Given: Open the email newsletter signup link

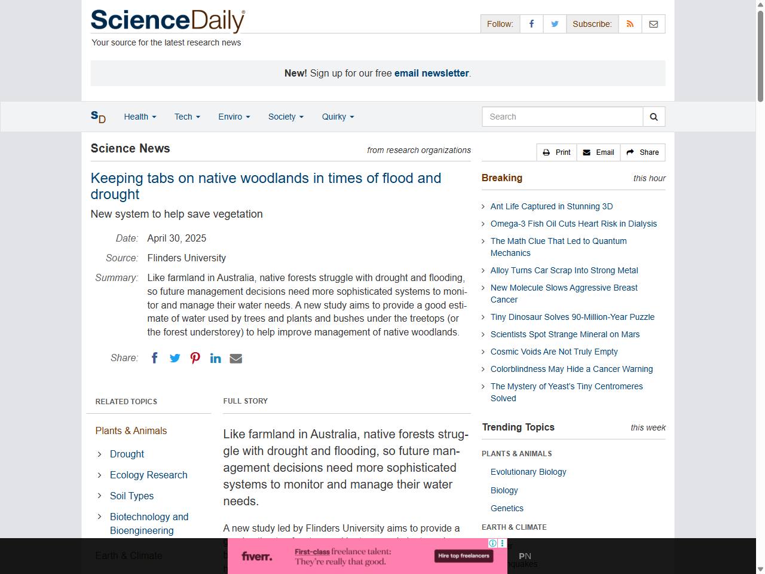Looking at the screenshot, I should pyautogui.click(x=431, y=73).
